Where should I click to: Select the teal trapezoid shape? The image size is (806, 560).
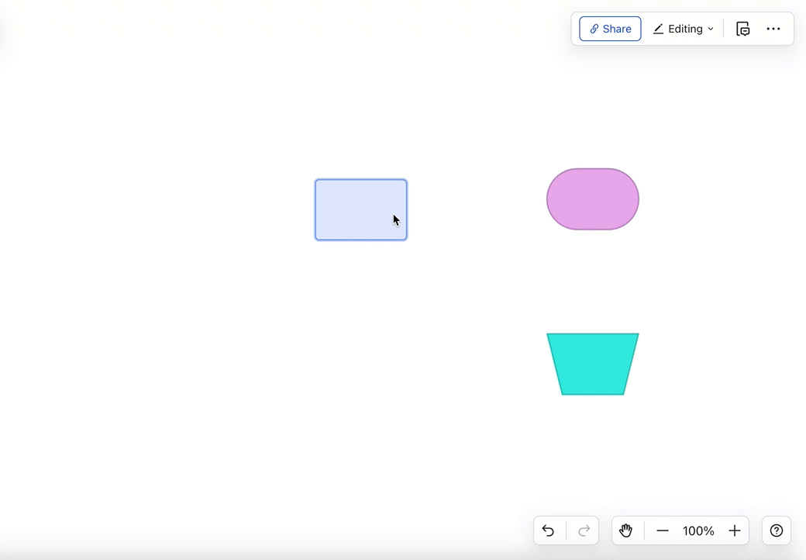pyautogui.click(x=592, y=363)
